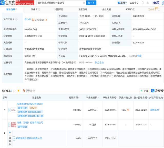Click the indirect shareholding chart icon beside 10%
164x148 pixels.
(128, 110)
